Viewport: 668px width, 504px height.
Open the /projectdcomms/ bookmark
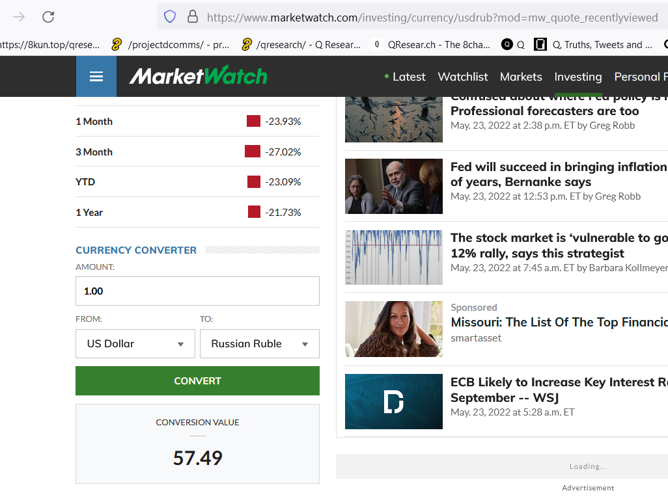[171, 45]
